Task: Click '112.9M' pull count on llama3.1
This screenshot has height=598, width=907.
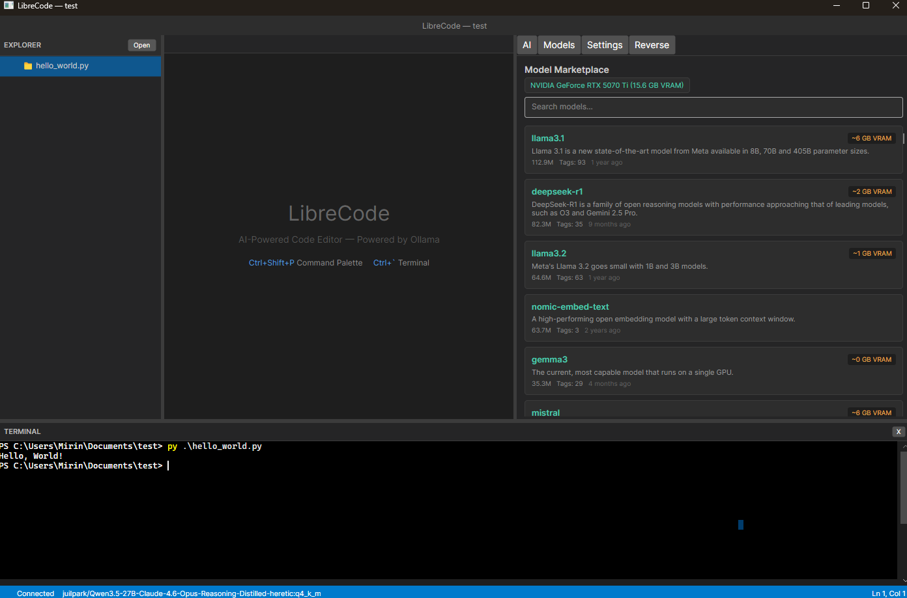Action: [x=542, y=163]
